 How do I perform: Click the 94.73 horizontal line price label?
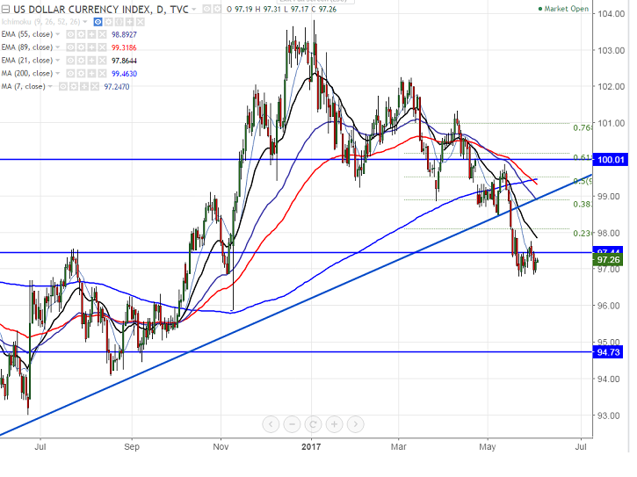pyautogui.click(x=608, y=352)
